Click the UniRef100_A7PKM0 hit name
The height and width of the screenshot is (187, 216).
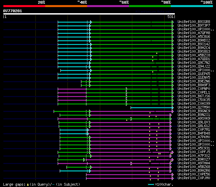point(194,137)
